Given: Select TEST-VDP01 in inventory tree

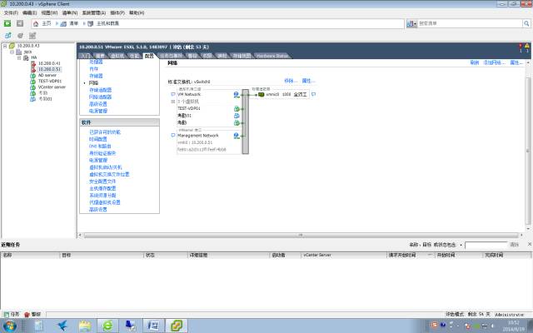Looking at the screenshot, I should pyautogui.click(x=50, y=81).
